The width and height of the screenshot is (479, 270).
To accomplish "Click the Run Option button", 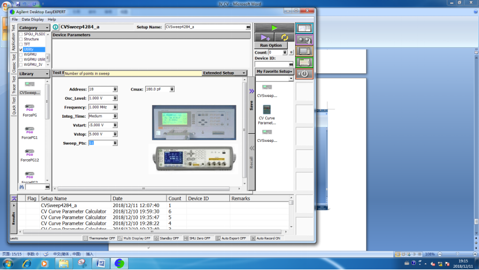I will [271, 45].
